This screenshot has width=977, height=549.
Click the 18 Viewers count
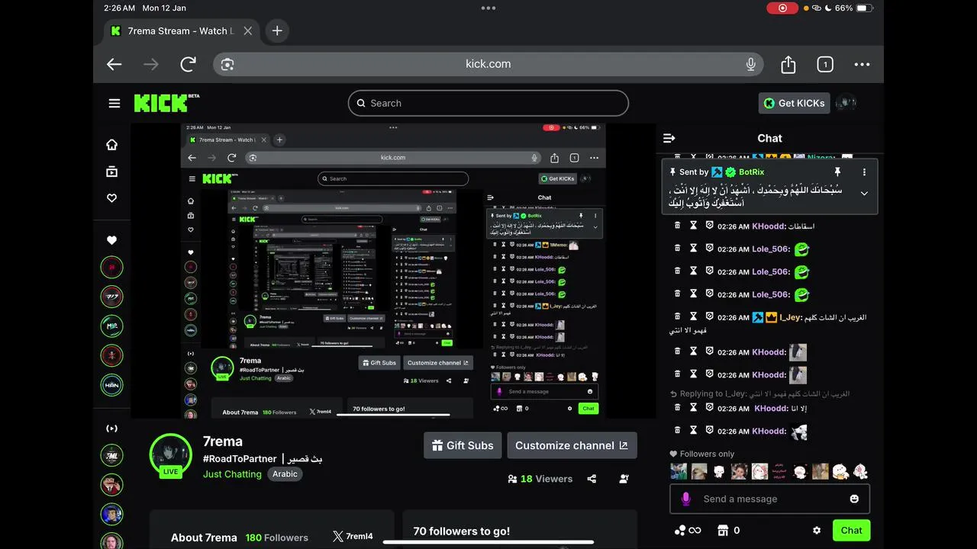click(x=540, y=479)
